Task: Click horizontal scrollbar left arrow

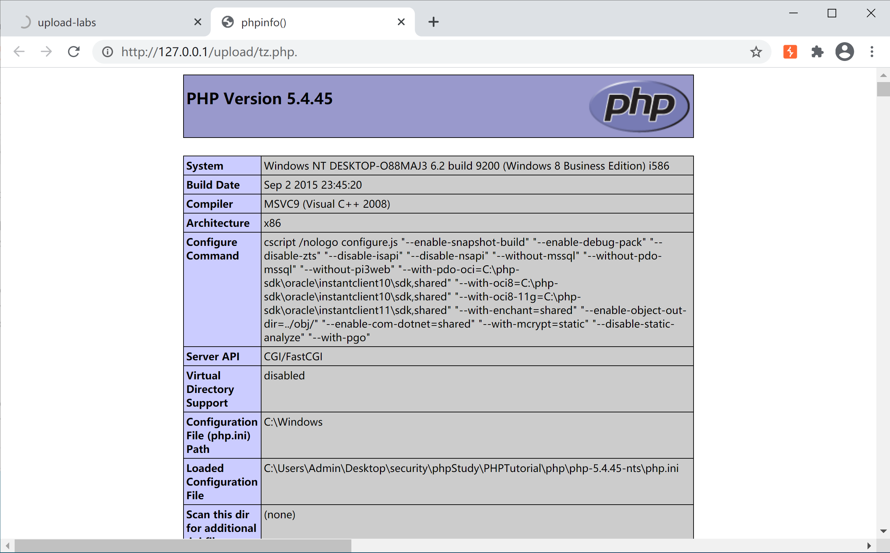Action: coord(7,546)
